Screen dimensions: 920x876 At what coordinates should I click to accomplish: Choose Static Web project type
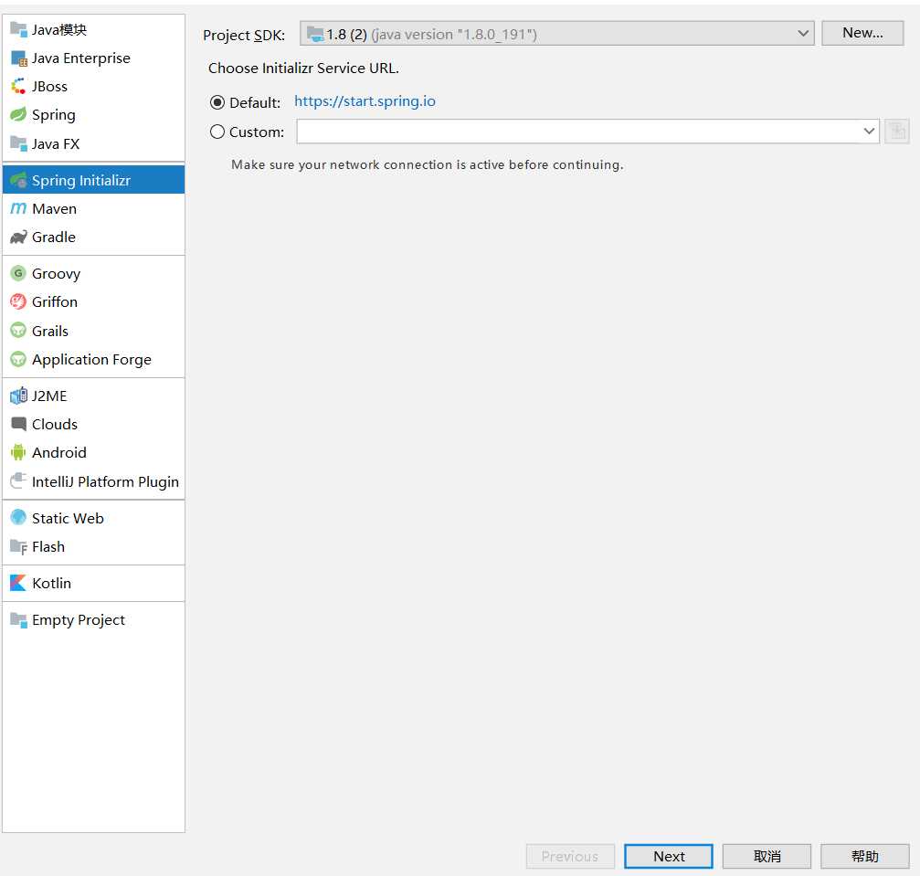[x=93, y=518]
